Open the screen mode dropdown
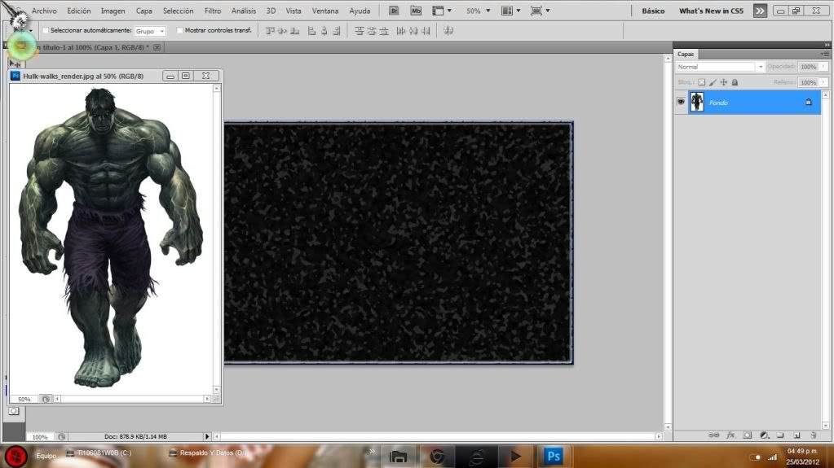834x468 pixels. tap(540, 11)
